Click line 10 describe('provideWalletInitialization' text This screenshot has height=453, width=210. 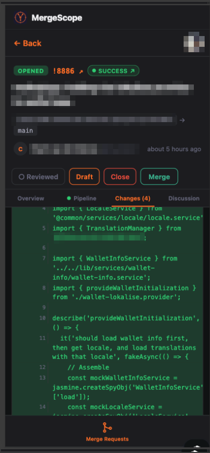coord(126,318)
